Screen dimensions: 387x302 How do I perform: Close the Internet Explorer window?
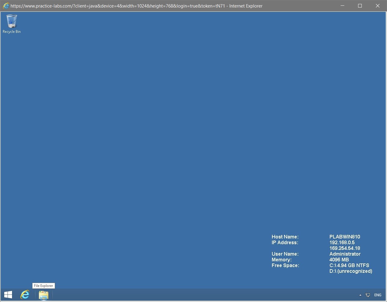point(378,5)
